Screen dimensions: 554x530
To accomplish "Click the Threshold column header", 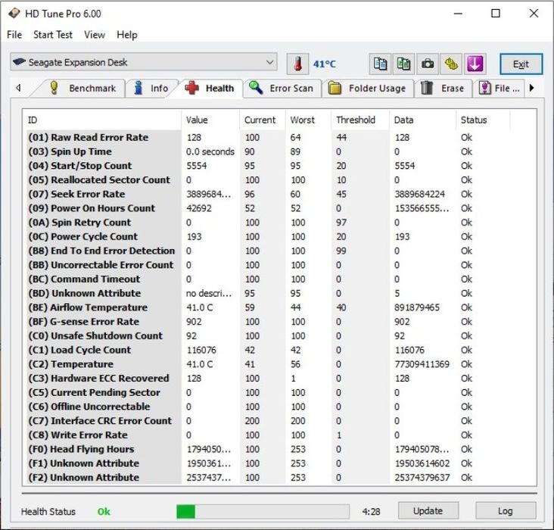I will 360,120.
